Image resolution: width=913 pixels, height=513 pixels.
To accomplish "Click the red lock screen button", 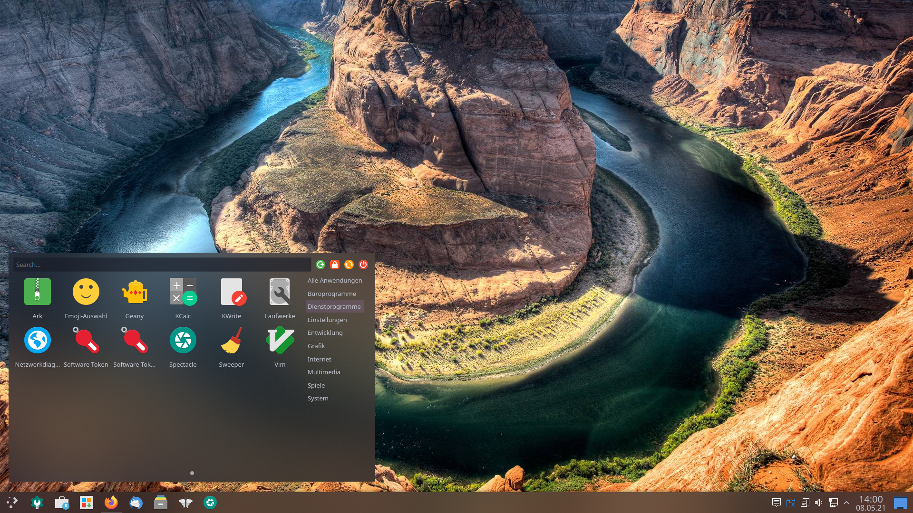I will 335,265.
